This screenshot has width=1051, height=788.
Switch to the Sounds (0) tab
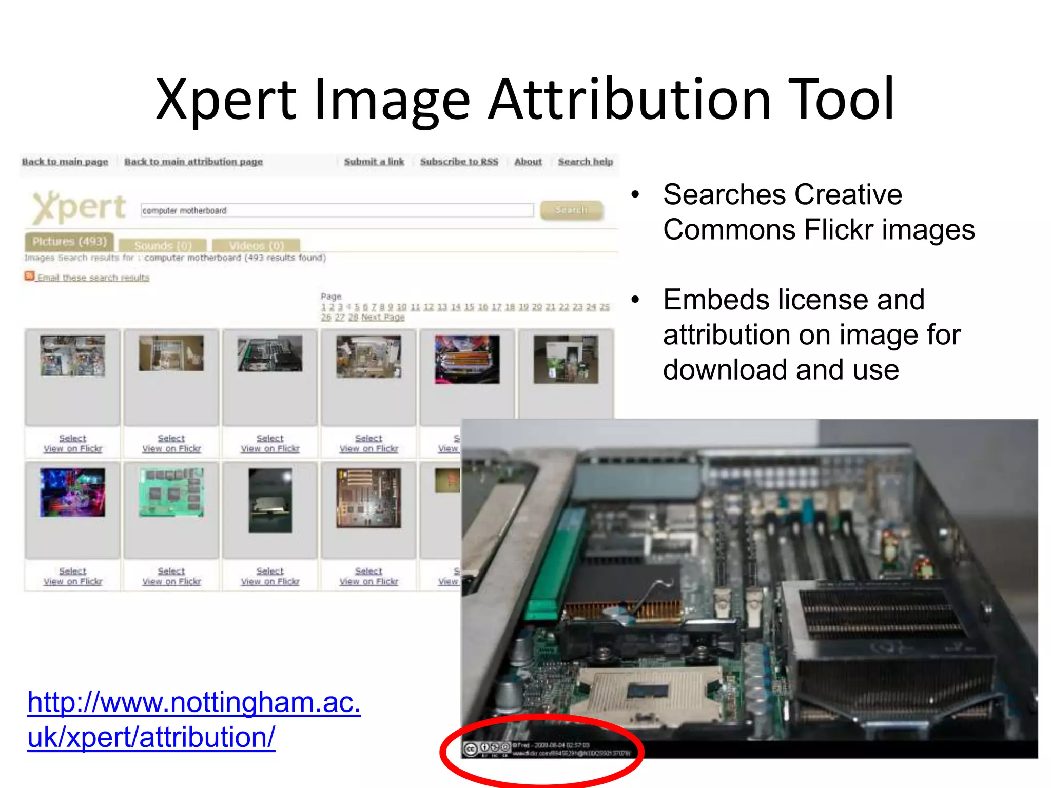(163, 245)
